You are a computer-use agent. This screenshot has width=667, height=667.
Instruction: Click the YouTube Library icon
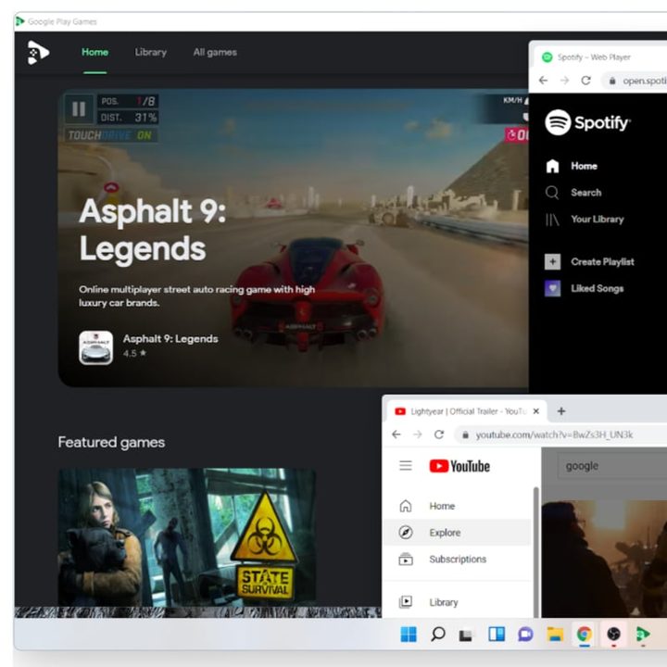coord(406,602)
